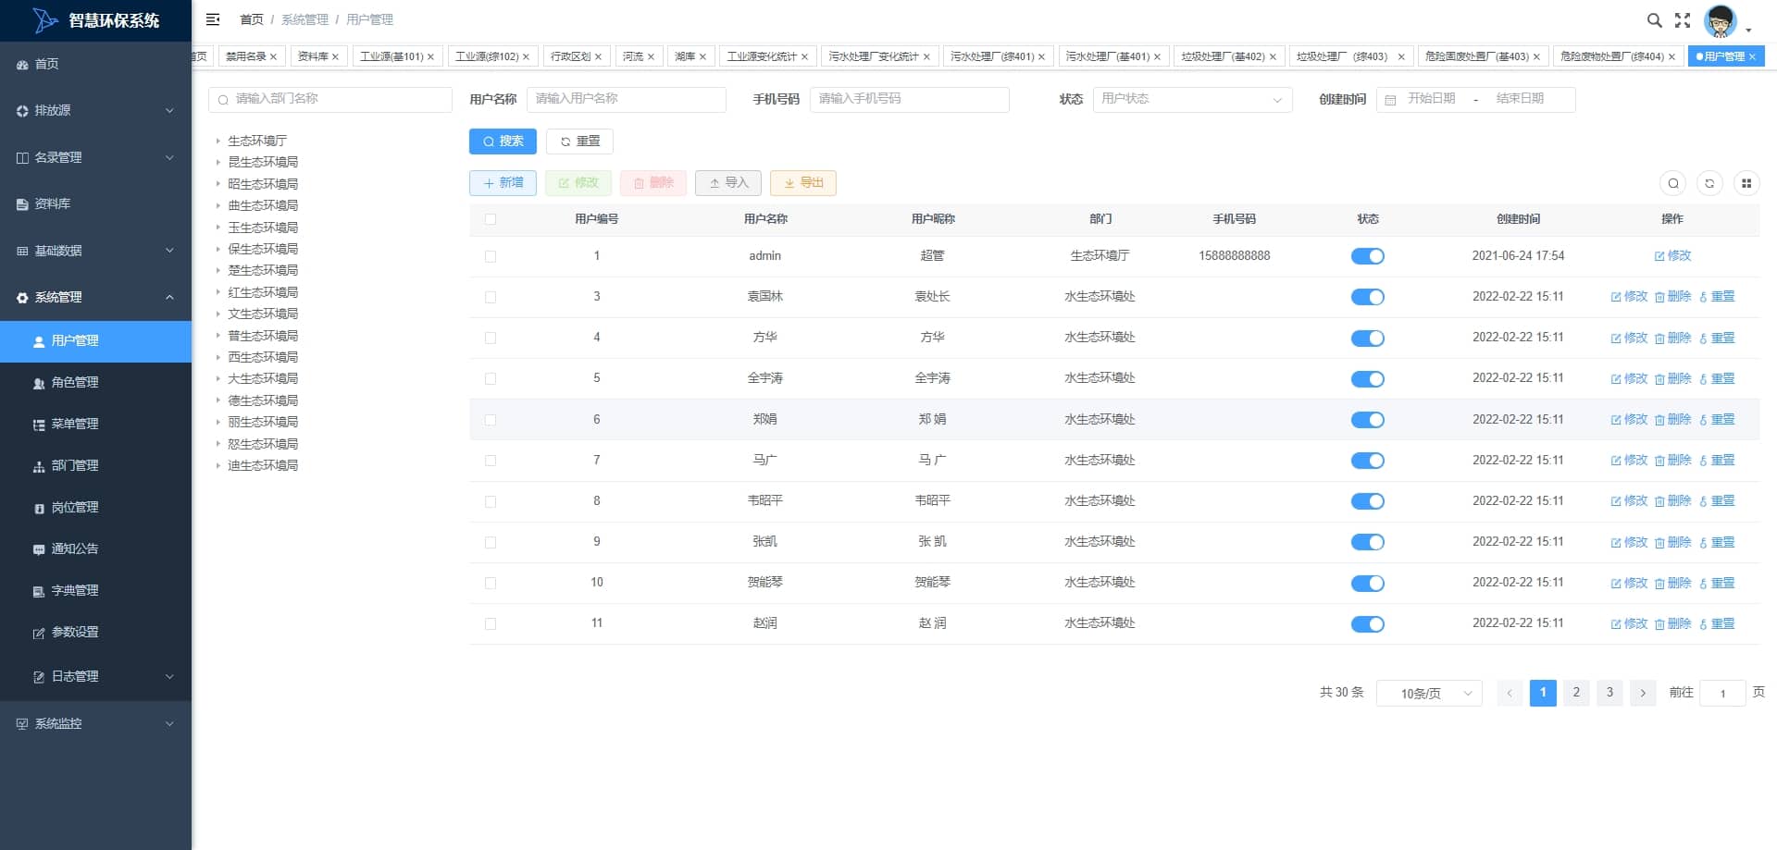Screen dimensions: 1777x850
Task: Focus the 请输入手机号码 input field
Action: click(x=909, y=99)
